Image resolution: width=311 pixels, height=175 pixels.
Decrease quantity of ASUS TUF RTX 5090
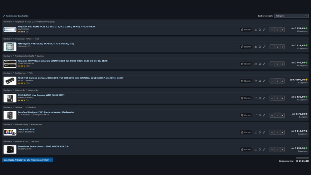point(272,81)
